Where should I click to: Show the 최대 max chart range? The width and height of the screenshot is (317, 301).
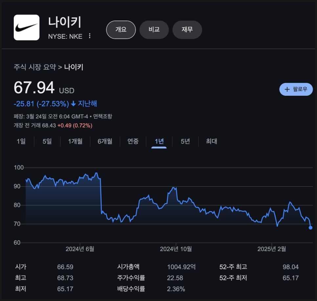211,141
